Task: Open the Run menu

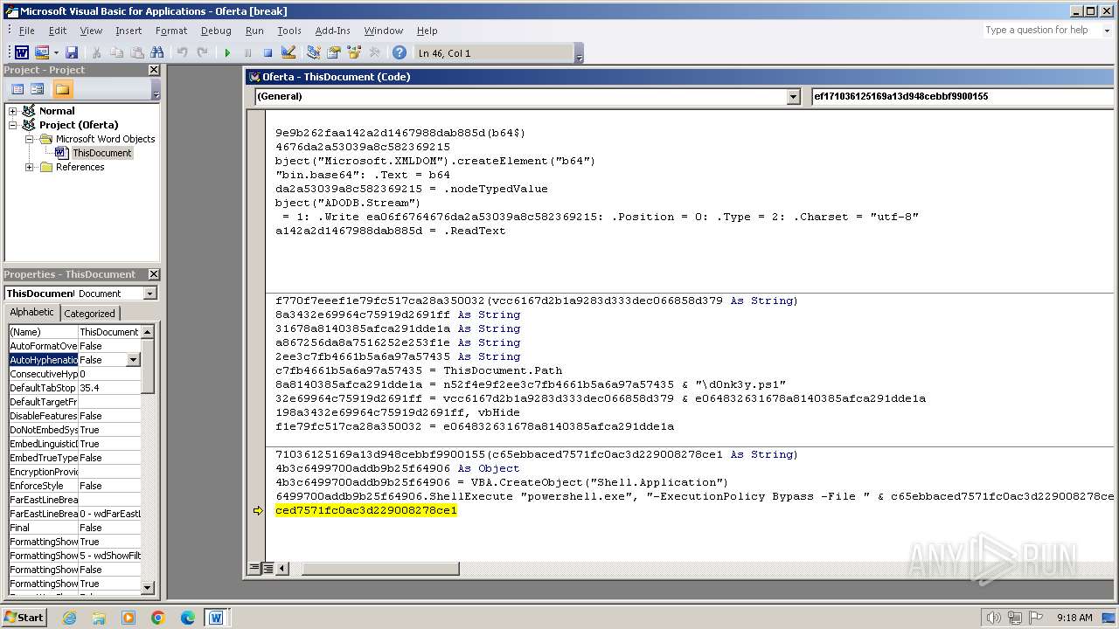Action: pyautogui.click(x=254, y=31)
